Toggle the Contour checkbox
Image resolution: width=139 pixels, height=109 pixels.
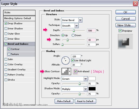click(x=9, y=49)
